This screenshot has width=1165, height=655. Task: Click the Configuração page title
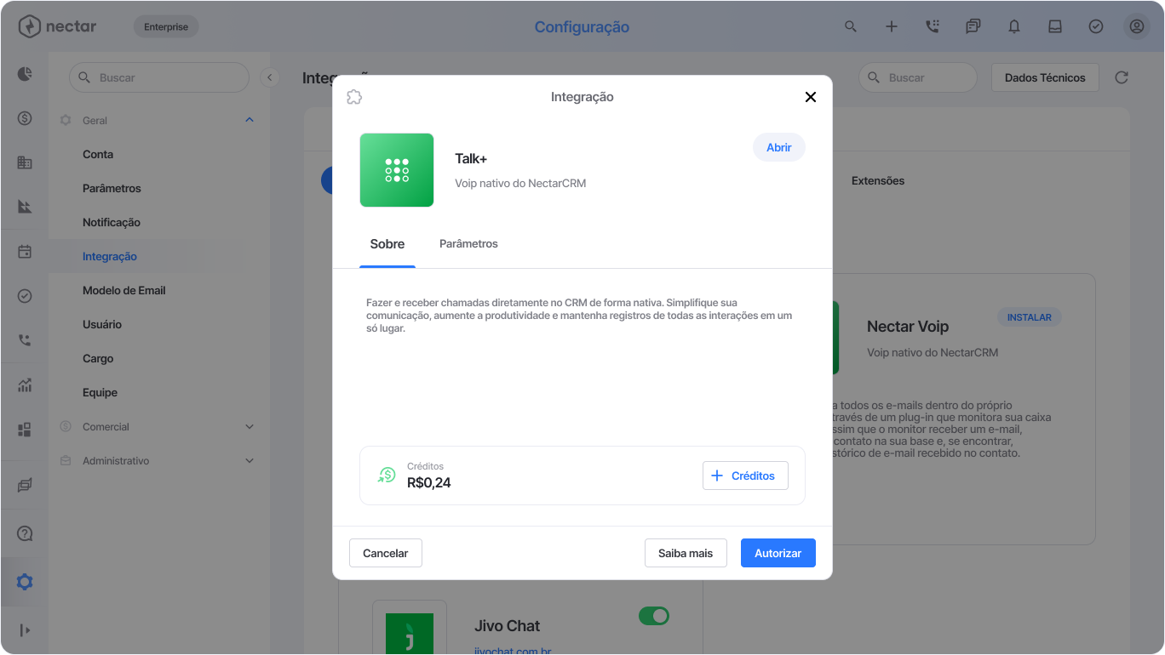point(582,27)
